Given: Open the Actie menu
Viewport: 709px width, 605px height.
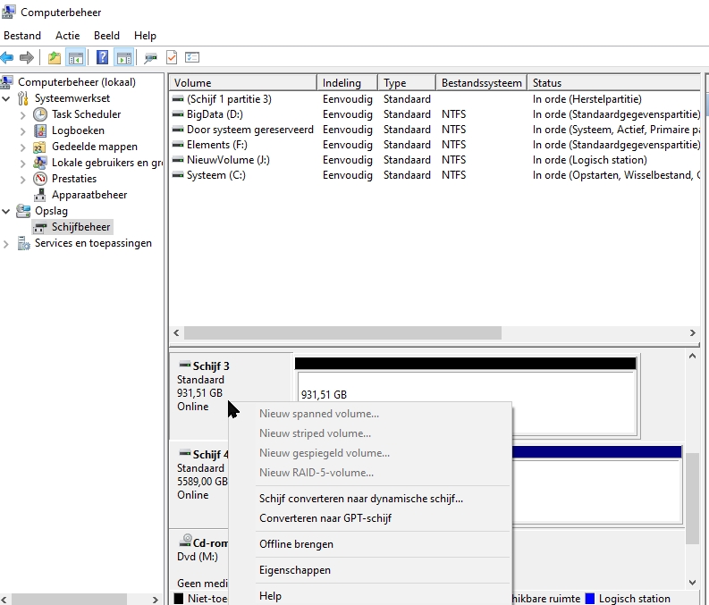Looking at the screenshot, I should tap(67, 36).
